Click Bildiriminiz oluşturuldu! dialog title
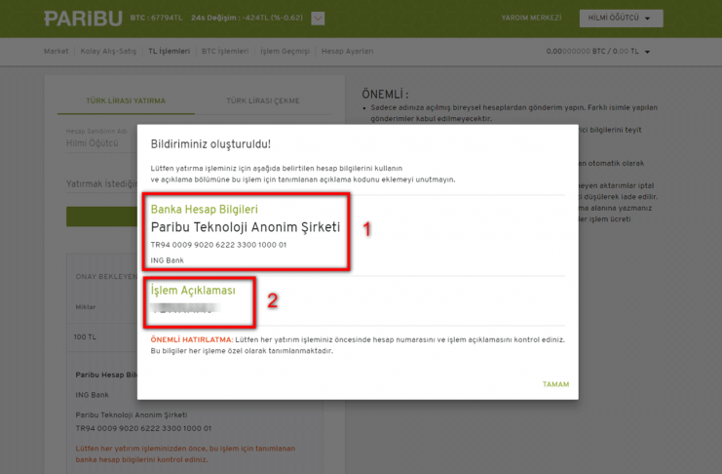This screenshot has height=474, width=722. point(210,144)
